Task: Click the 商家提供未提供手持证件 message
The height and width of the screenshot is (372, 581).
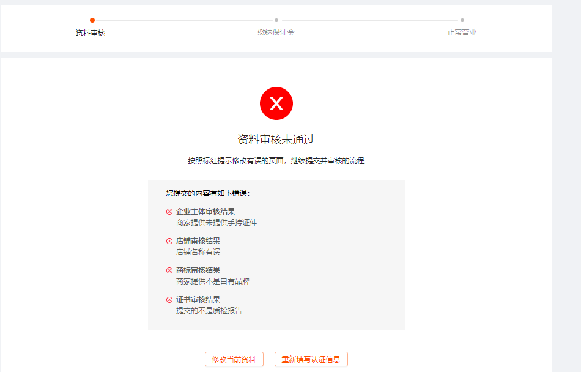Action: click(216, 222)
